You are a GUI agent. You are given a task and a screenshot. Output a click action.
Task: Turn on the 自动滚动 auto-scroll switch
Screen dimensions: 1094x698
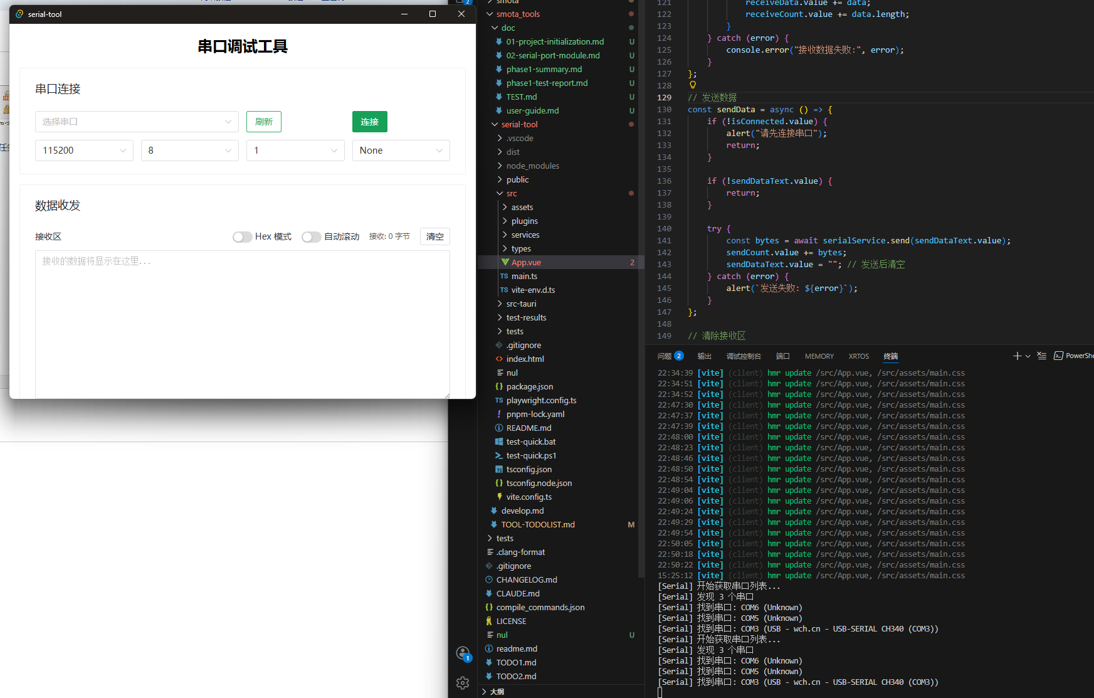pyautogui.click(x=312, y=236)
